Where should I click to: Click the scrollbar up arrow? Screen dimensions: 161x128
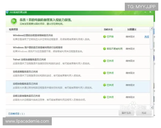pos(152,28)
